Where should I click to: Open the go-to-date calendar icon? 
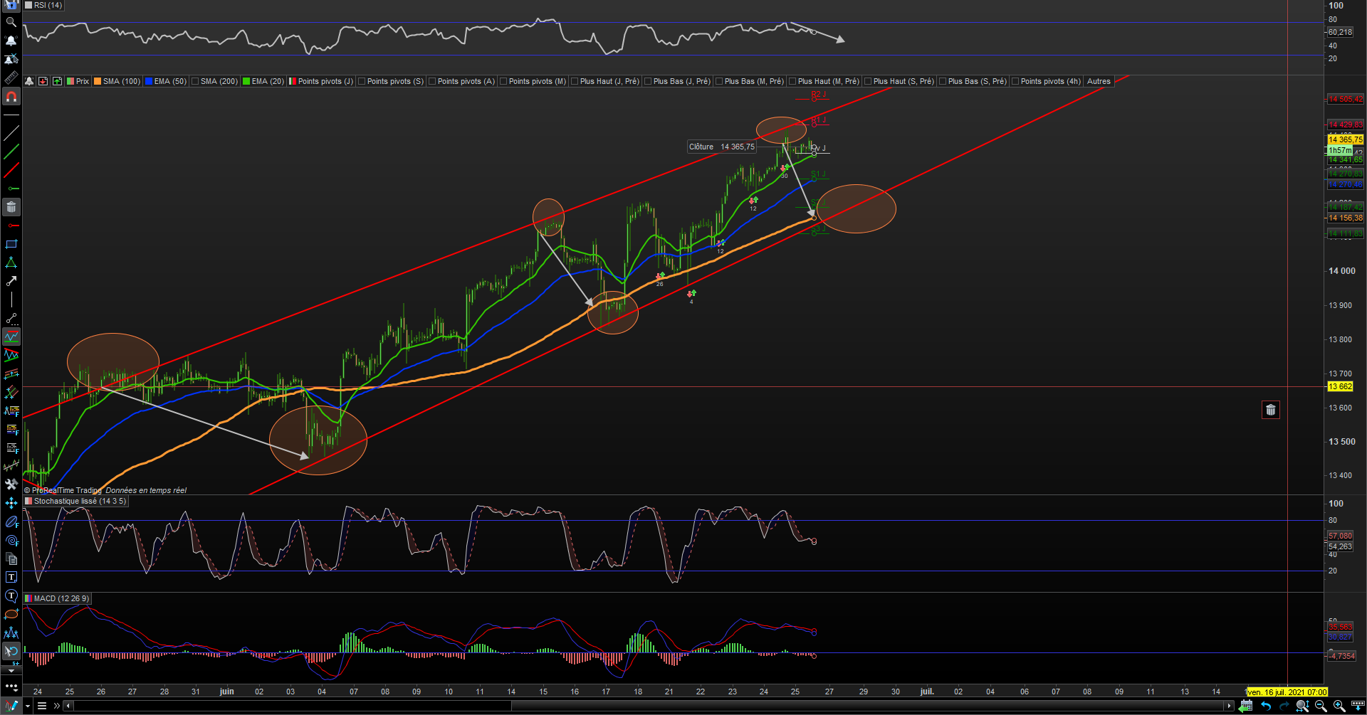click(x=1246, y=706)
